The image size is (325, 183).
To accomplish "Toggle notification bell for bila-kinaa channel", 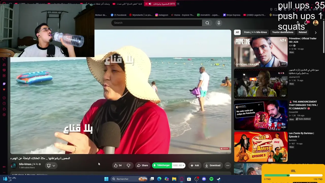I will pos(49,165).
